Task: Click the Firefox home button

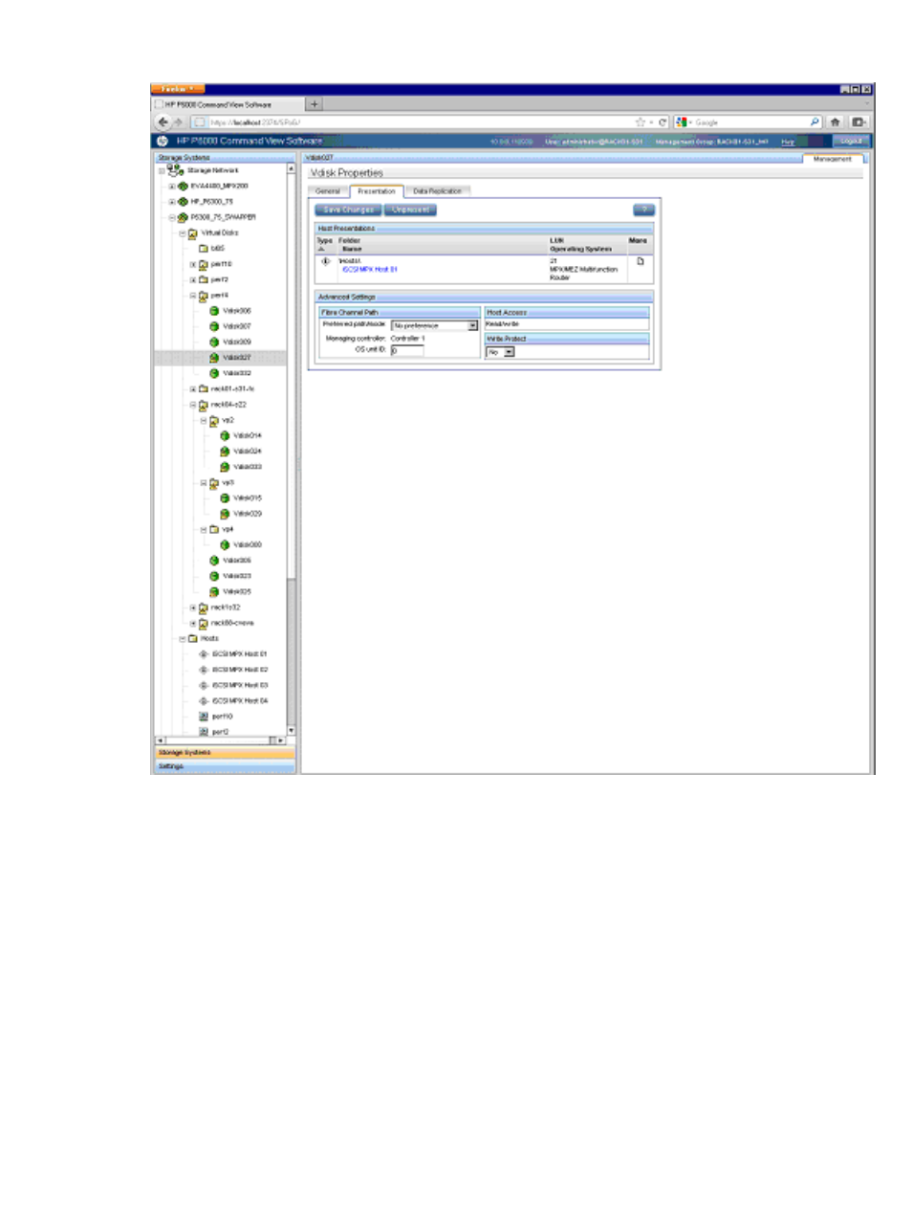Action: (x=836, y=122)
